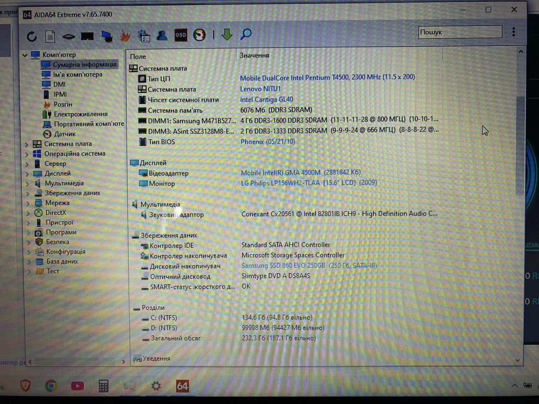Screen dimensions: 539x404
Task: Select the DIMM3: ASint row
Action: tap(288, 131)
